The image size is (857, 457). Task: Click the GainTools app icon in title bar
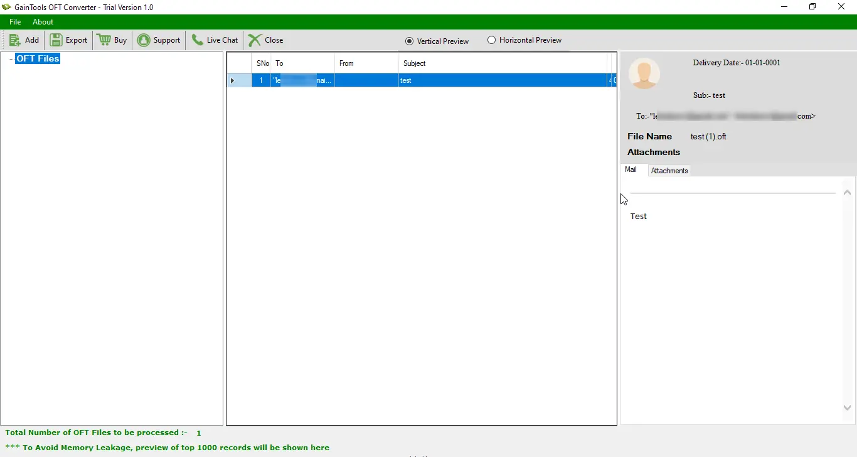point(7,7)
